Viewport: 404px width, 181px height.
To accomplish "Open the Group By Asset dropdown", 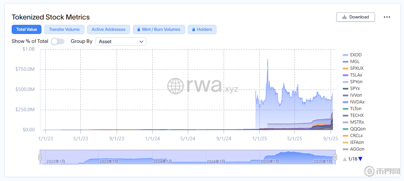I will pos(120,41).
